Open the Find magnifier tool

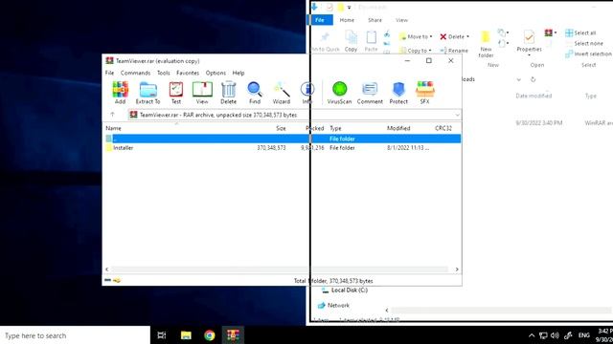pos(255,93)
